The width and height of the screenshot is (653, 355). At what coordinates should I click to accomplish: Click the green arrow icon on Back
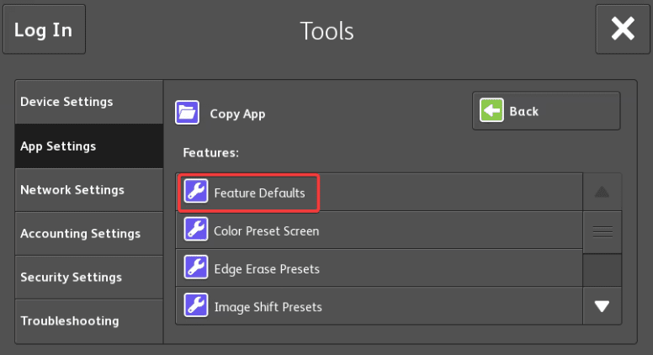pyautogui.click(x=491, y=111)
